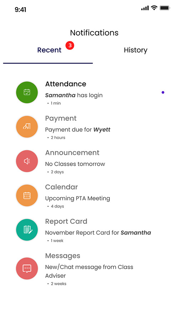179x325 pixels.
Task: Tap the red Messages chat bubble icon
Action: click(27, 268)
